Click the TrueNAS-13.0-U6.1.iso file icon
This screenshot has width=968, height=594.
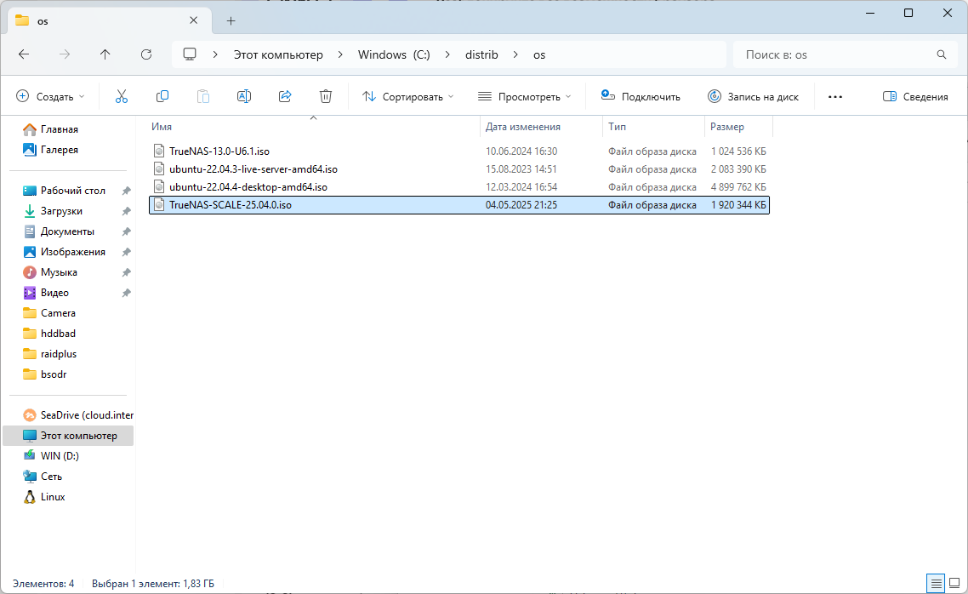159,151
